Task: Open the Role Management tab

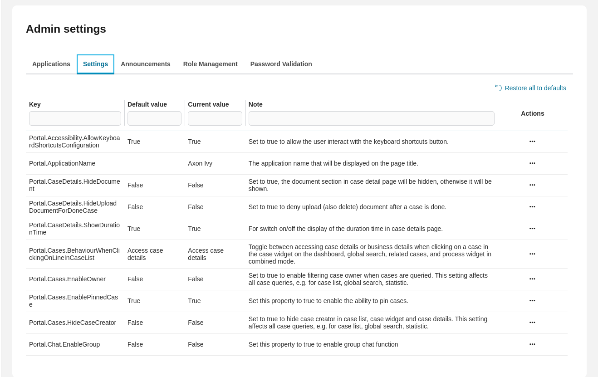Action: tap(210, 64)
